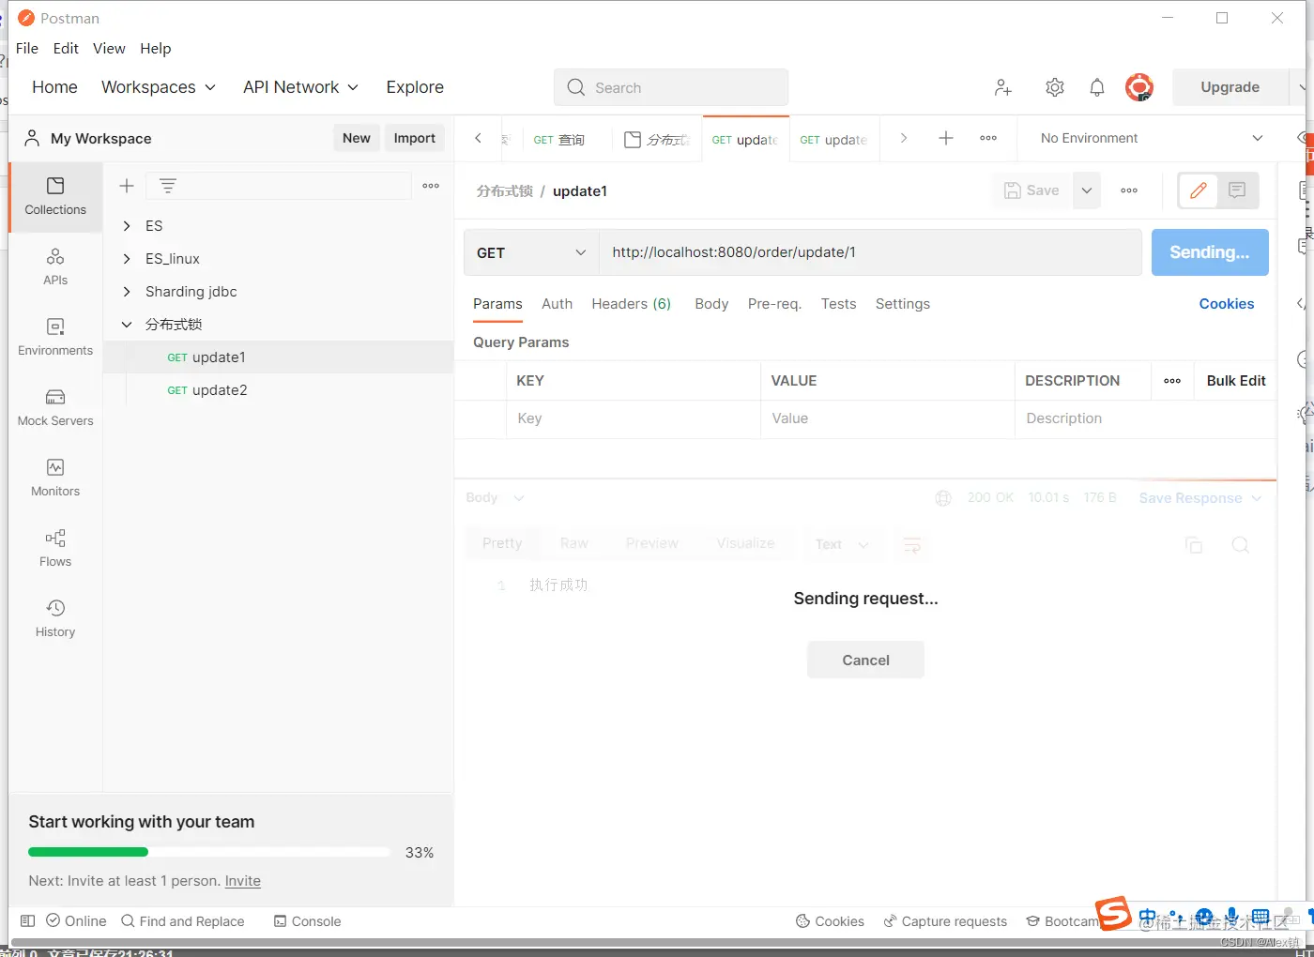Viewport: 1314px width, 957px height.
Task: Switch to the Auth tab
Action: tap(557, 304)
